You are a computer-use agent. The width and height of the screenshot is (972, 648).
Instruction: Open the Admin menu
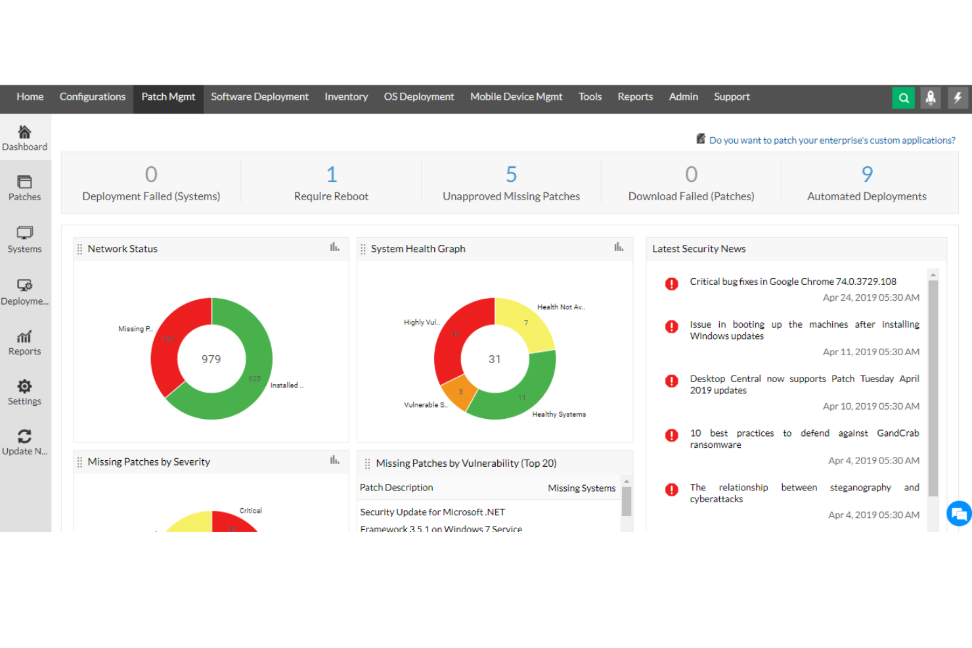click(x=683, y=97)
